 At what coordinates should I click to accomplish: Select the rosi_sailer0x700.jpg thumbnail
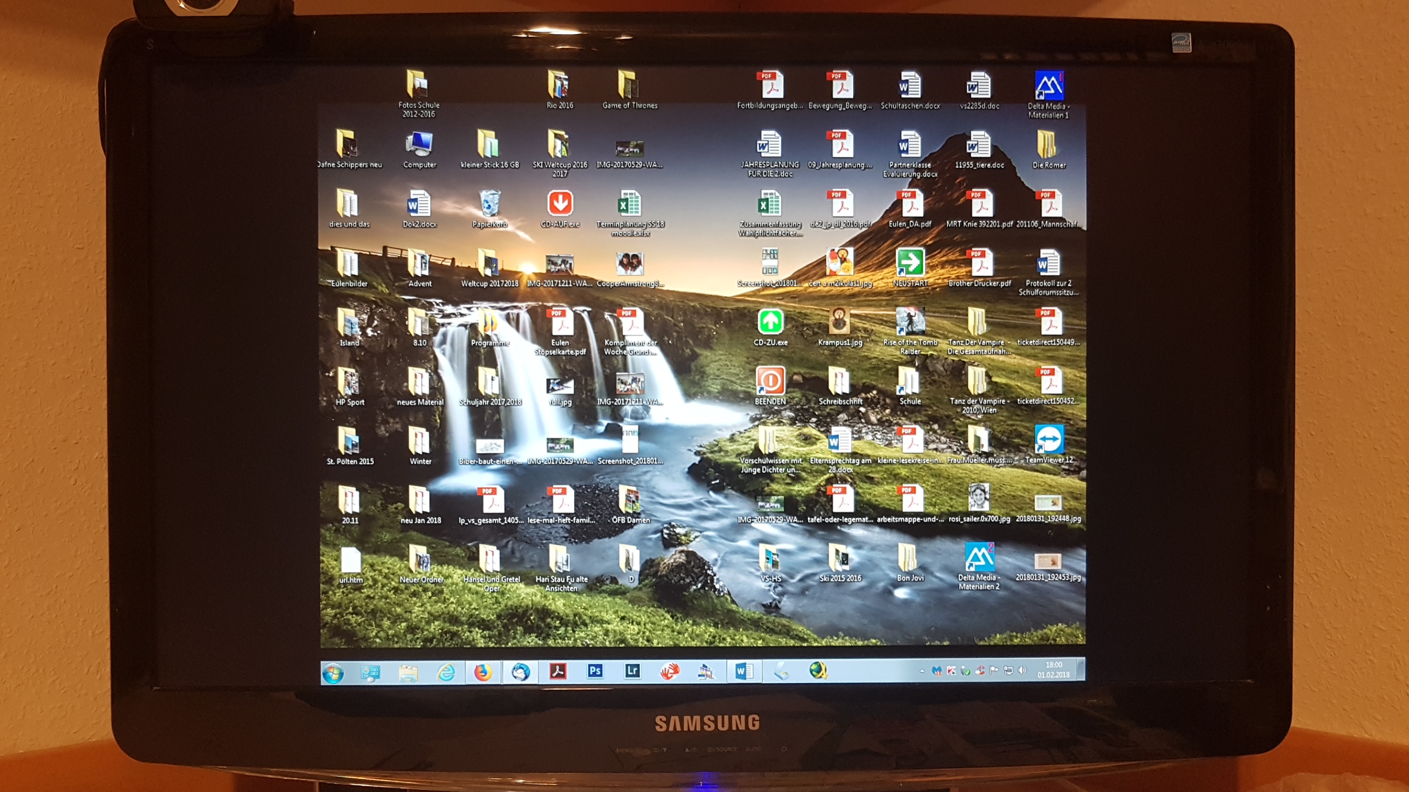(979, 498)
